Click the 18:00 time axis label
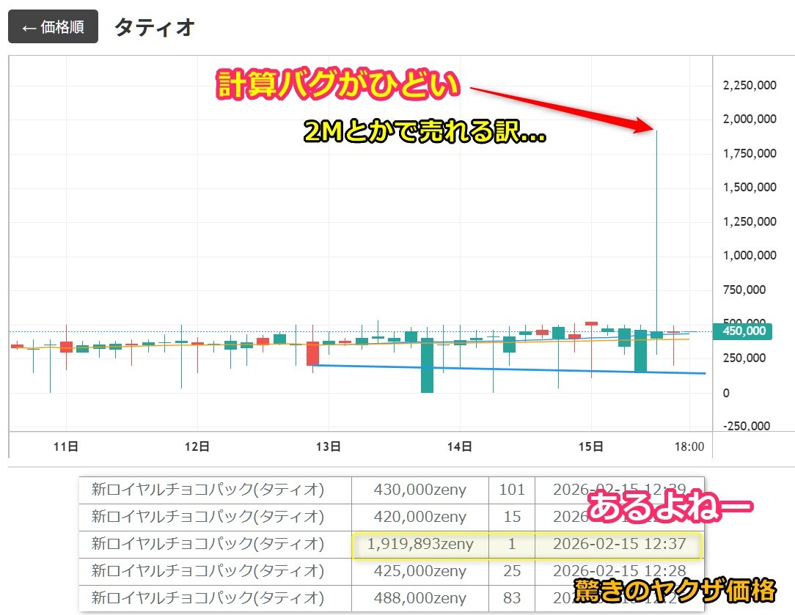 [689, 446]
